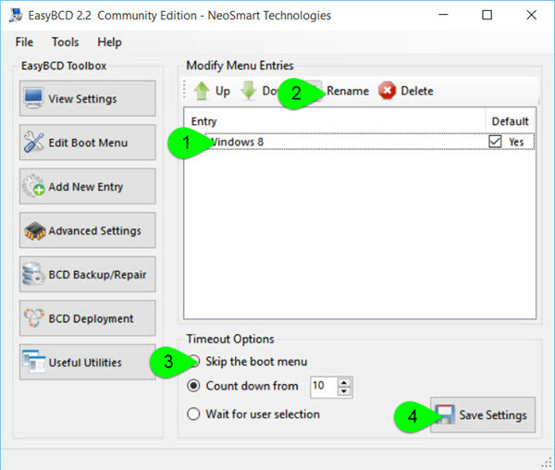Select Count down from radio button
This screenshot has height=470, width=555.
click(193, 386)
